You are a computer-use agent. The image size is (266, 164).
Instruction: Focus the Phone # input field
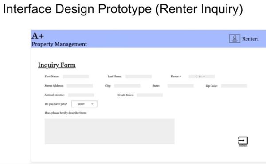pyautogui.click(x=202, y=76)
